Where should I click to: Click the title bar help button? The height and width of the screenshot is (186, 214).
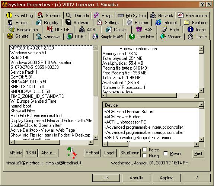(202, 4)
